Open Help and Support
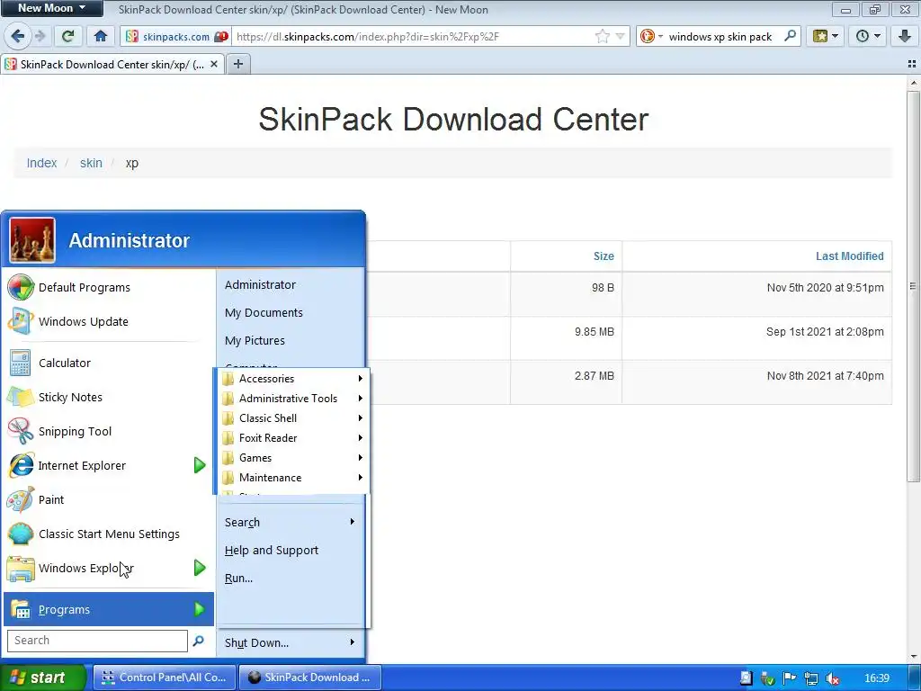The image size is (921, 691). [291, 550]
